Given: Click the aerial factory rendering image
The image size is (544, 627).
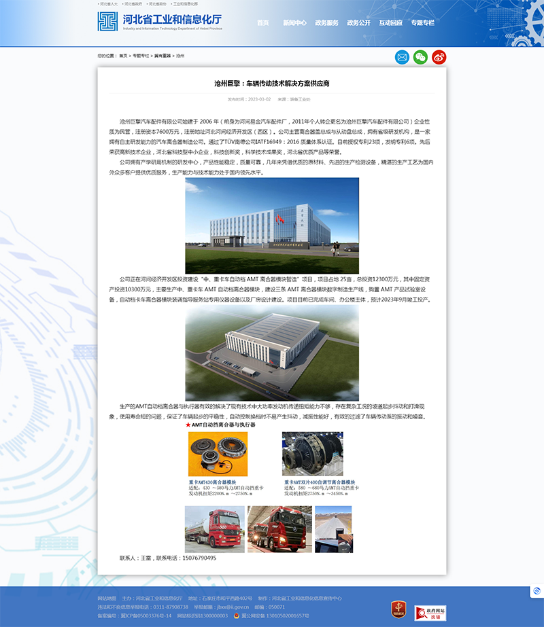Looking at the screenshot, I should click(272, 353).
